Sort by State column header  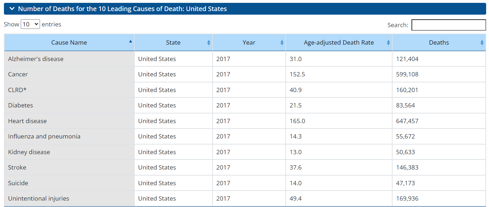click(173, 42)
